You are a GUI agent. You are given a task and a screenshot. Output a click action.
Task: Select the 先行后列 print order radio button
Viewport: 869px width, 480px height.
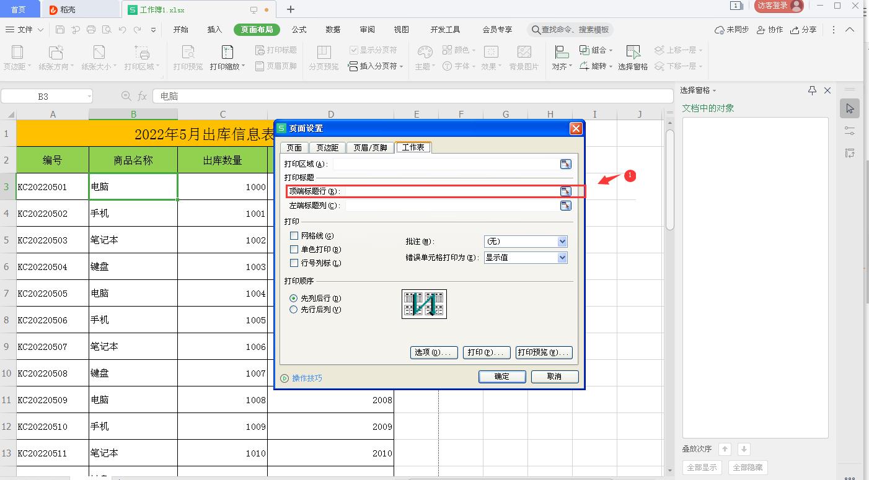pyautogui.click(x=294, y=309)
